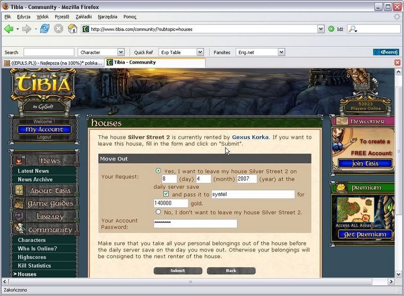
Task: Click the premium map thumbnail
Action: coord(356,210)
